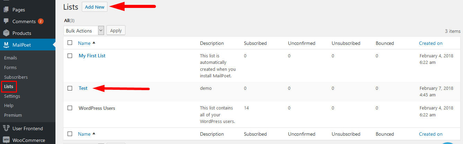Check the My First List checkbox
Screen dimensions: 463x144
point(70,56)
